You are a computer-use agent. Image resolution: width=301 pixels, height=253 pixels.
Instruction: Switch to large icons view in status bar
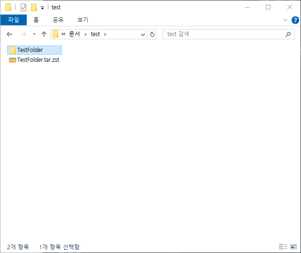[x=293, y=246]
